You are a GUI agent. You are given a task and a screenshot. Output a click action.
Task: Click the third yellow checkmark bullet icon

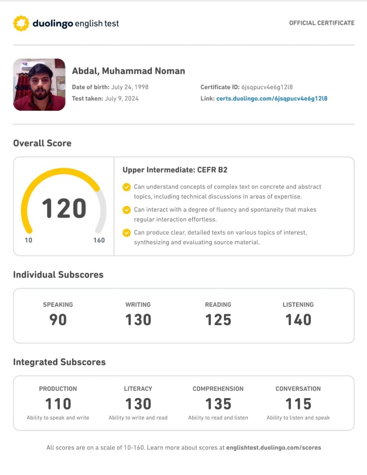[x=127, y=233]
